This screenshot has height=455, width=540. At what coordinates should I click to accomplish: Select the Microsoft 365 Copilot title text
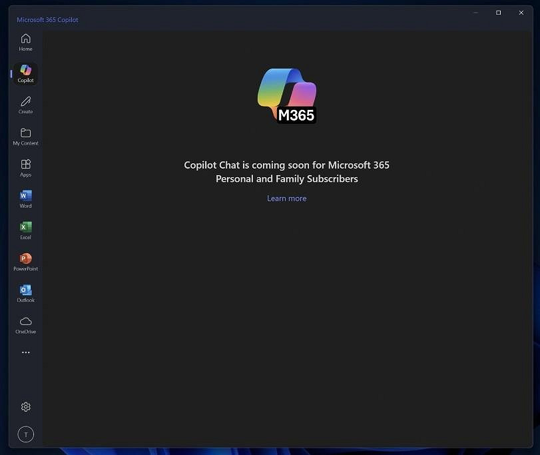pyautogui.click(x=47, y=19)
